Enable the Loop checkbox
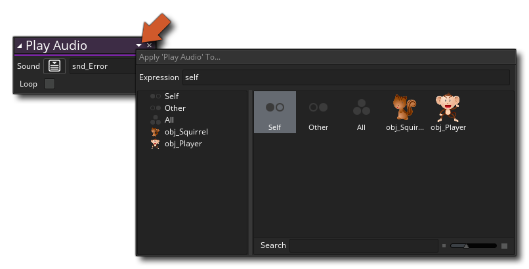Image resolution: width=529 pixels, height=269 pixels. pos(49,84)
